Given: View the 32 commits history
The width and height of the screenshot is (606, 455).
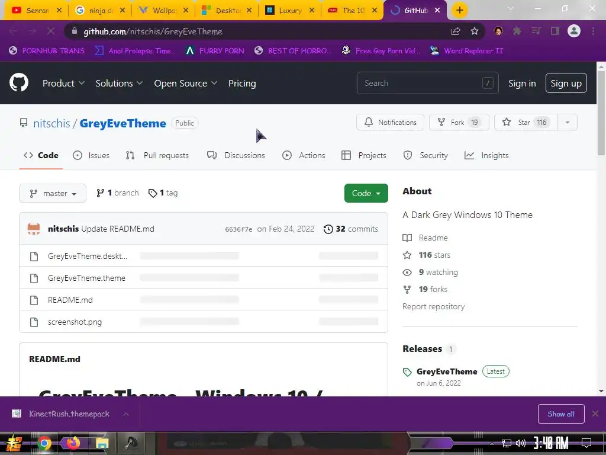Looking at the screenshot, I should (x=351, y=229).
